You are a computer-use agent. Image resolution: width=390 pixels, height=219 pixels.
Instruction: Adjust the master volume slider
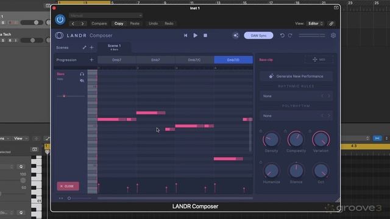(x=312, y=35)
